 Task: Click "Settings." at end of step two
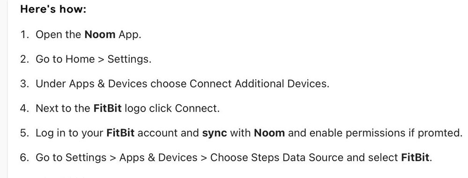[129, 59]
